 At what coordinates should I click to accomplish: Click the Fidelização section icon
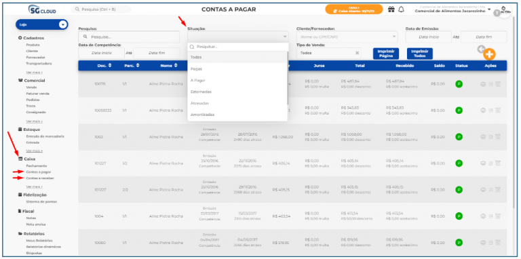[x=20, y=195]
